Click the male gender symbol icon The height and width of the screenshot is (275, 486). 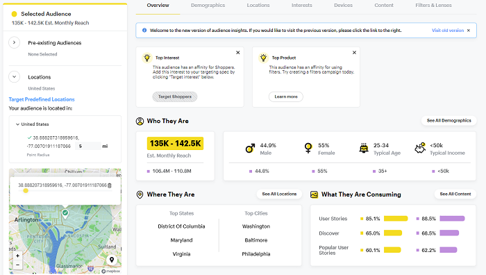(x=250, y=149)
